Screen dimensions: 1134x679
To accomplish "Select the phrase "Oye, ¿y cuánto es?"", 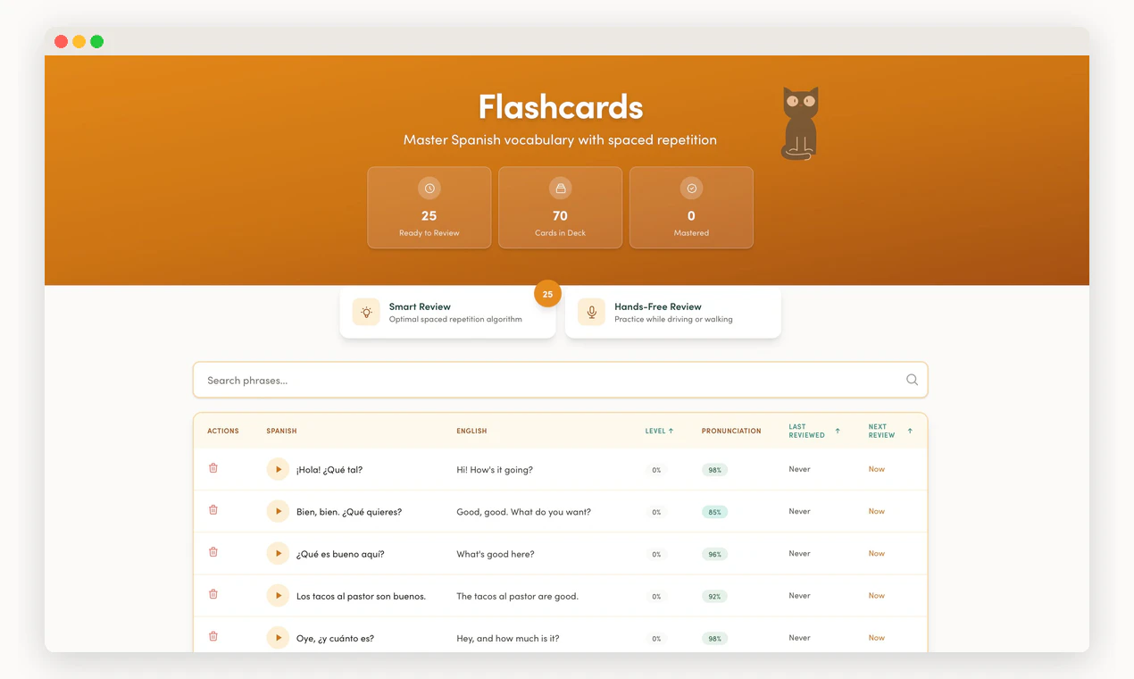I will pos(335,639).
